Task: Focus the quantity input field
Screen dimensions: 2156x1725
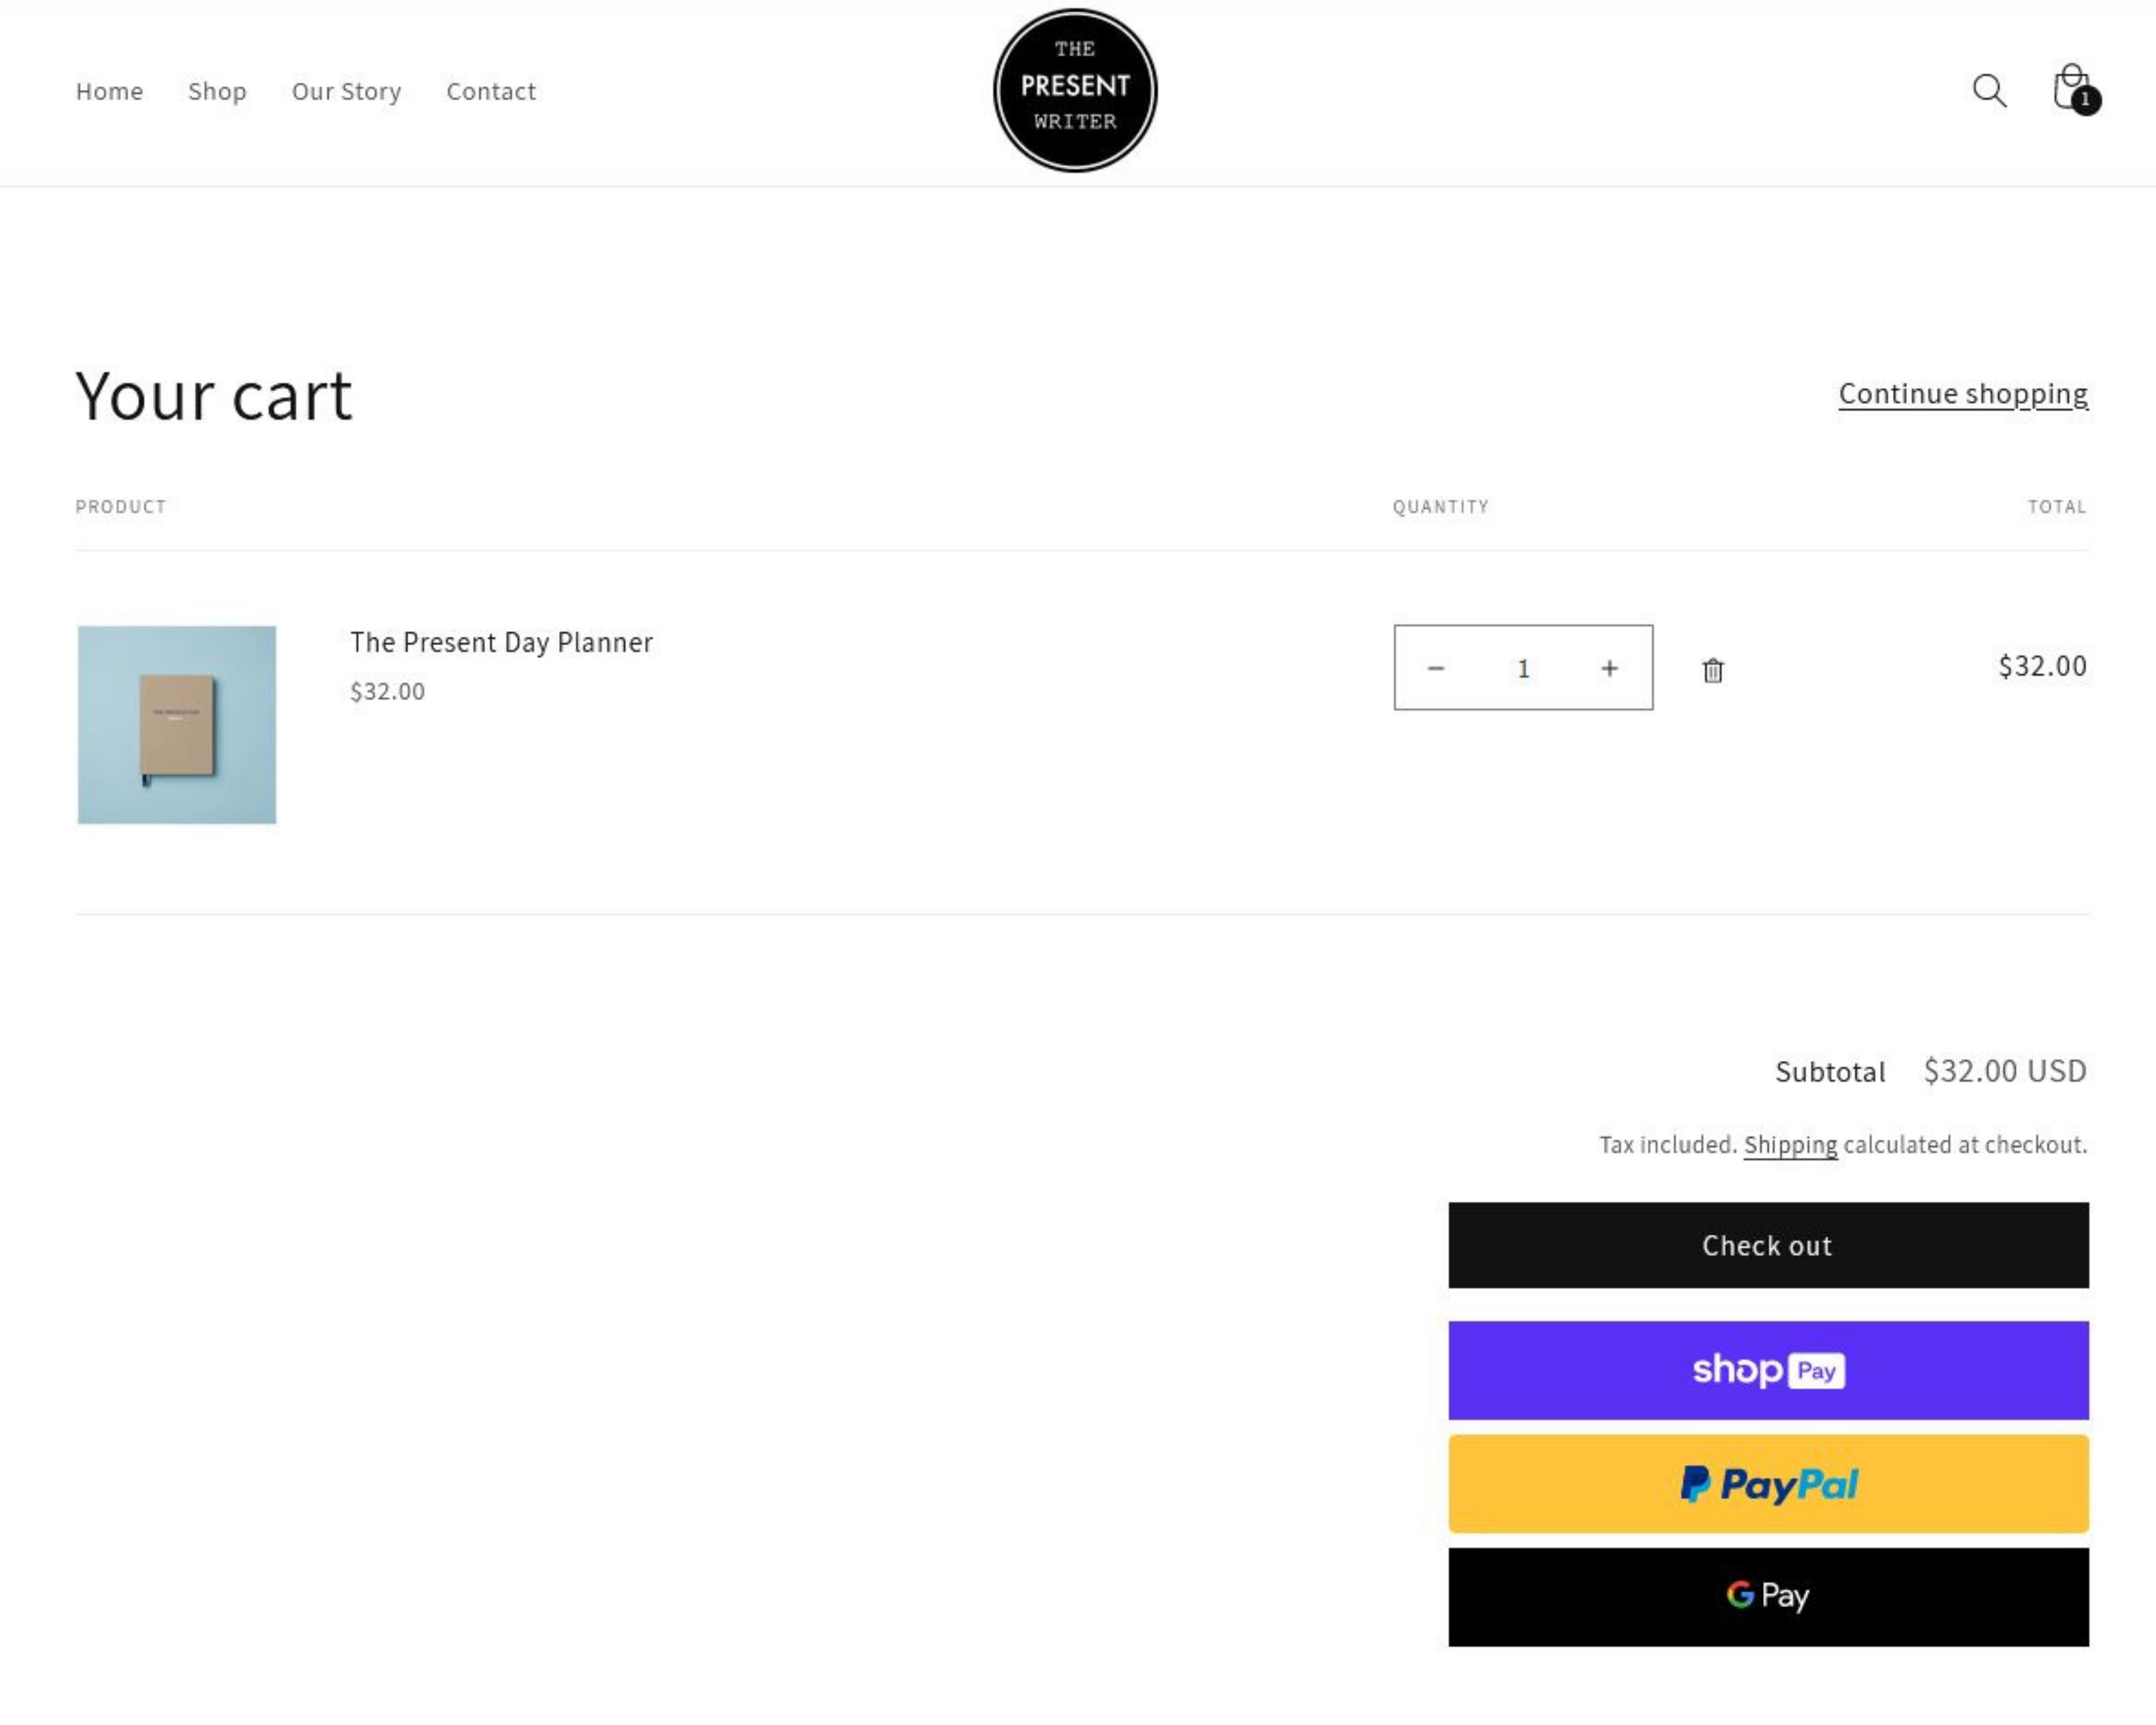Action: coord(1523,668)
